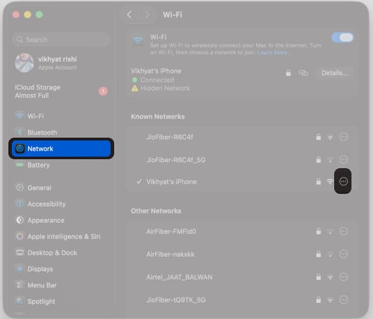Screen dimensions: 373x319
Task: Open more options for Vikhyat's iPhone network
Action: 343,181
